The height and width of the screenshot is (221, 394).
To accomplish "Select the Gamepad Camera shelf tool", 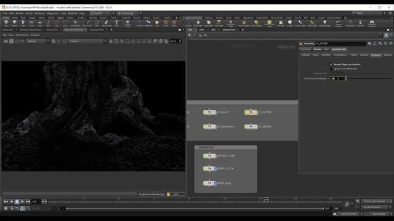I will point(372,23).
